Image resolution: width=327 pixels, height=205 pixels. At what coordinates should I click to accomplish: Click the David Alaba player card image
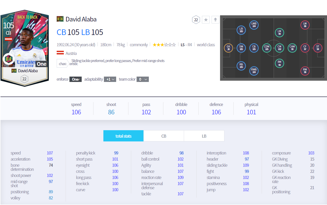[24, 48]
